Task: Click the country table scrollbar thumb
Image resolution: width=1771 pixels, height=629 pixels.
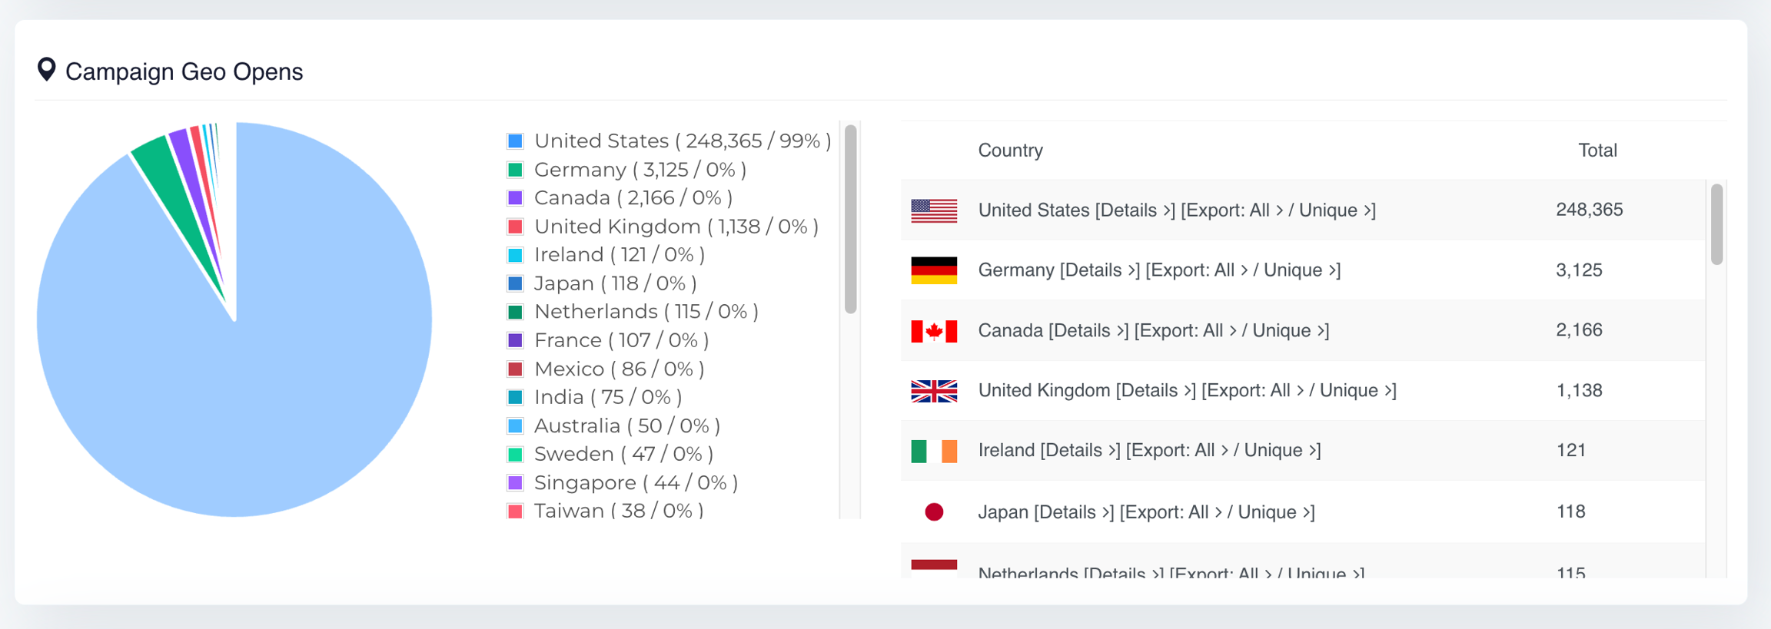Action: [1716, 224]
